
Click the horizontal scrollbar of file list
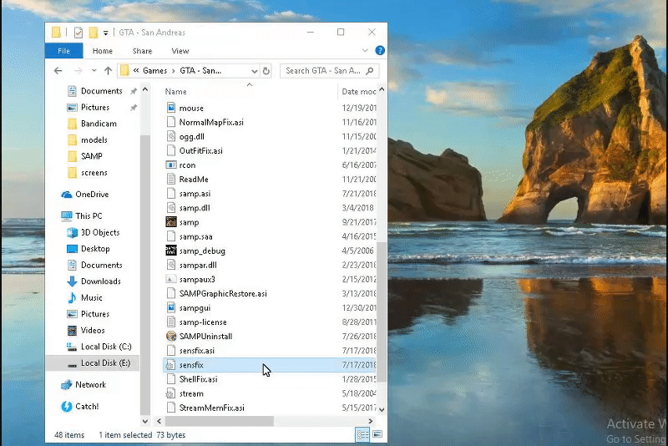(220, 421)
